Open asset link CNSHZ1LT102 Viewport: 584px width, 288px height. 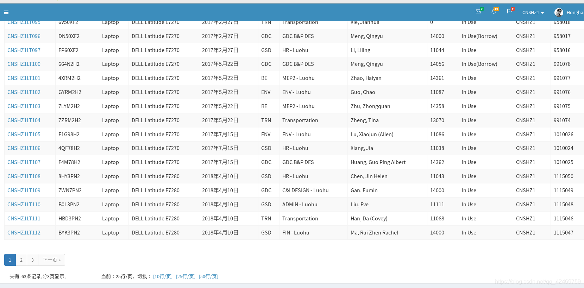pyautogui.click(x=24, y=92)
